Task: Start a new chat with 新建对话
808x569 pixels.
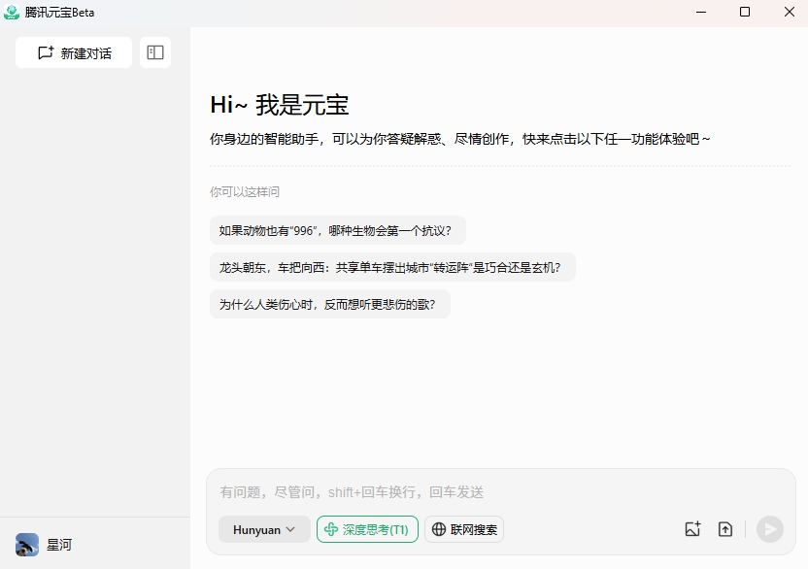Action: pos(74,53)
